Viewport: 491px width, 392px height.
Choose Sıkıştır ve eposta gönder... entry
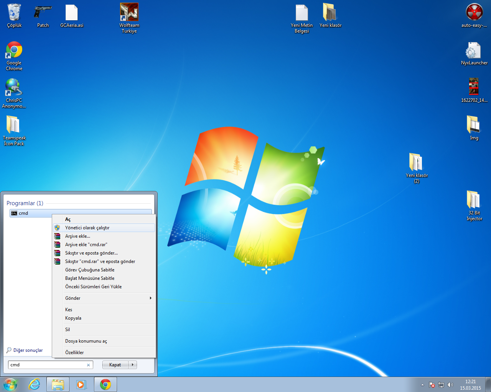click(104, 253)
